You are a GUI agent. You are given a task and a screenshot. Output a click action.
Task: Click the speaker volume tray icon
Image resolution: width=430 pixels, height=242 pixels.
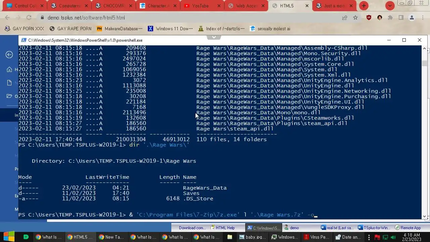[393, 237]
